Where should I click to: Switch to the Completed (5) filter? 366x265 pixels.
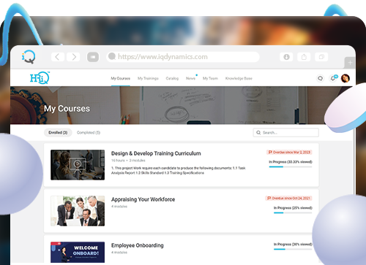pyautogui.click(x=89, y=133)
